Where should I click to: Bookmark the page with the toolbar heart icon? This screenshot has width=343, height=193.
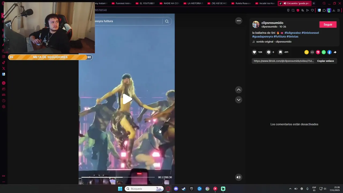(x=312, y=10)
